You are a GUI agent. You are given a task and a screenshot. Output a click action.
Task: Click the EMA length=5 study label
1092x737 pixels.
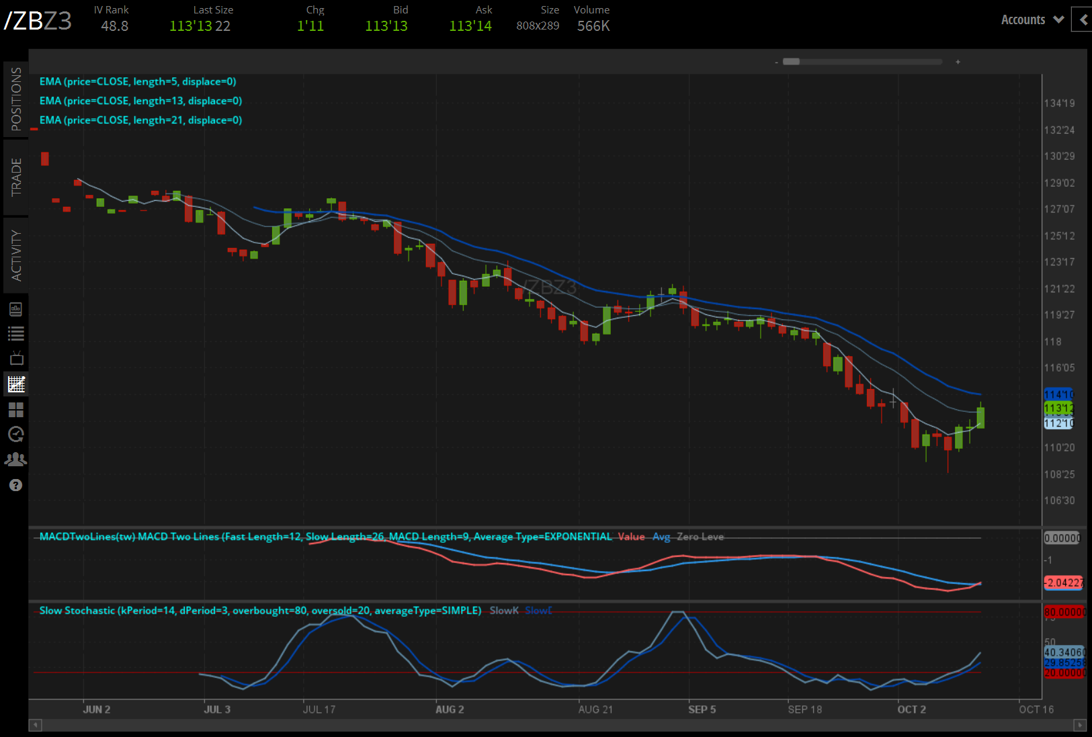(x=138, y=81)
